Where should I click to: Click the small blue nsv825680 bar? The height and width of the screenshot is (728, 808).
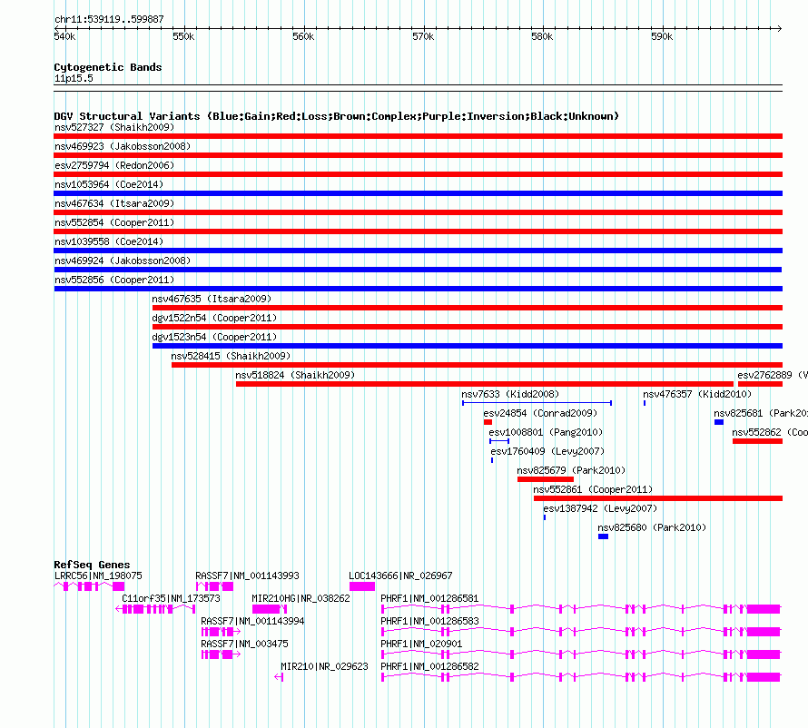tap(604, 536)
